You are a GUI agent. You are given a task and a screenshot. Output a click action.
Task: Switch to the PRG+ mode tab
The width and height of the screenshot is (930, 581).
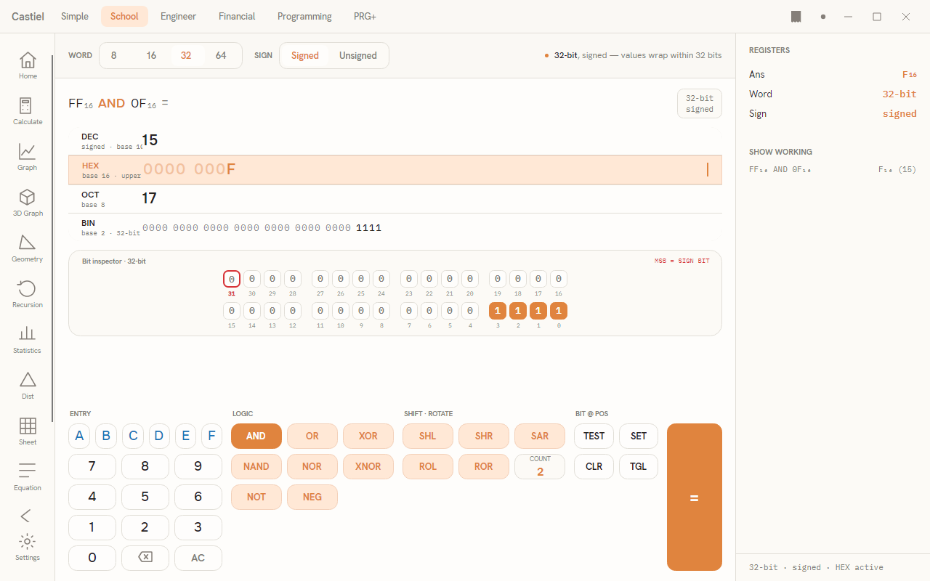point(365,16)
